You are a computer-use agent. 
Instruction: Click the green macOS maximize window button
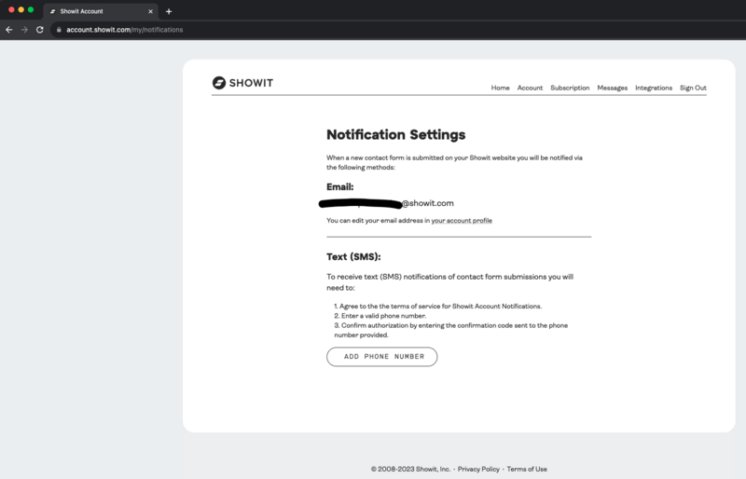[31, 9]
